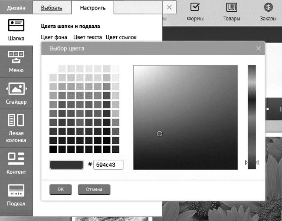The height and width of the screenshot is (221, 282).
Task: Cancel with the Отмена button
Action: pyautogui.click(x=94, y=189)
